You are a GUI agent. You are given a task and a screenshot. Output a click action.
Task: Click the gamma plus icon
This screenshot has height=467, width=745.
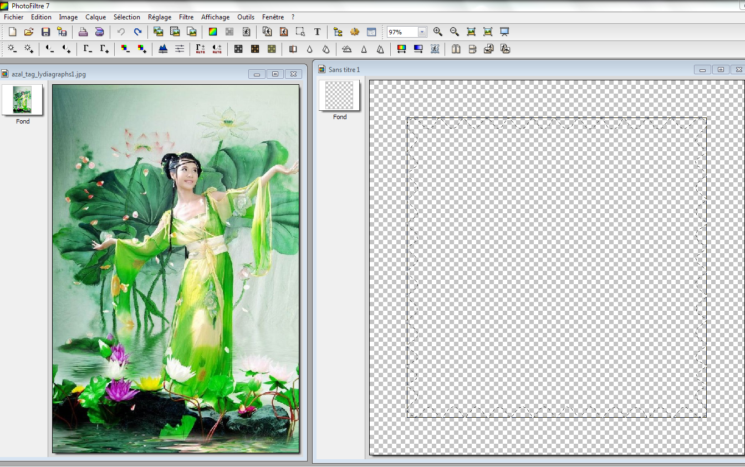click(104, 49)
